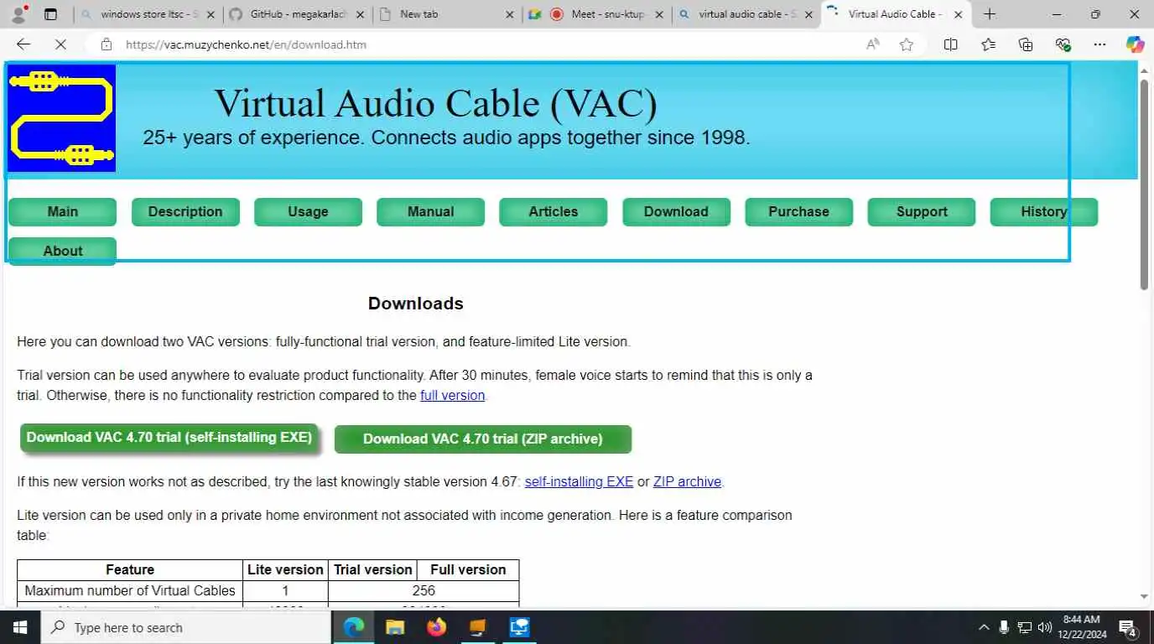Open the Usage page

tap(308, 212)
